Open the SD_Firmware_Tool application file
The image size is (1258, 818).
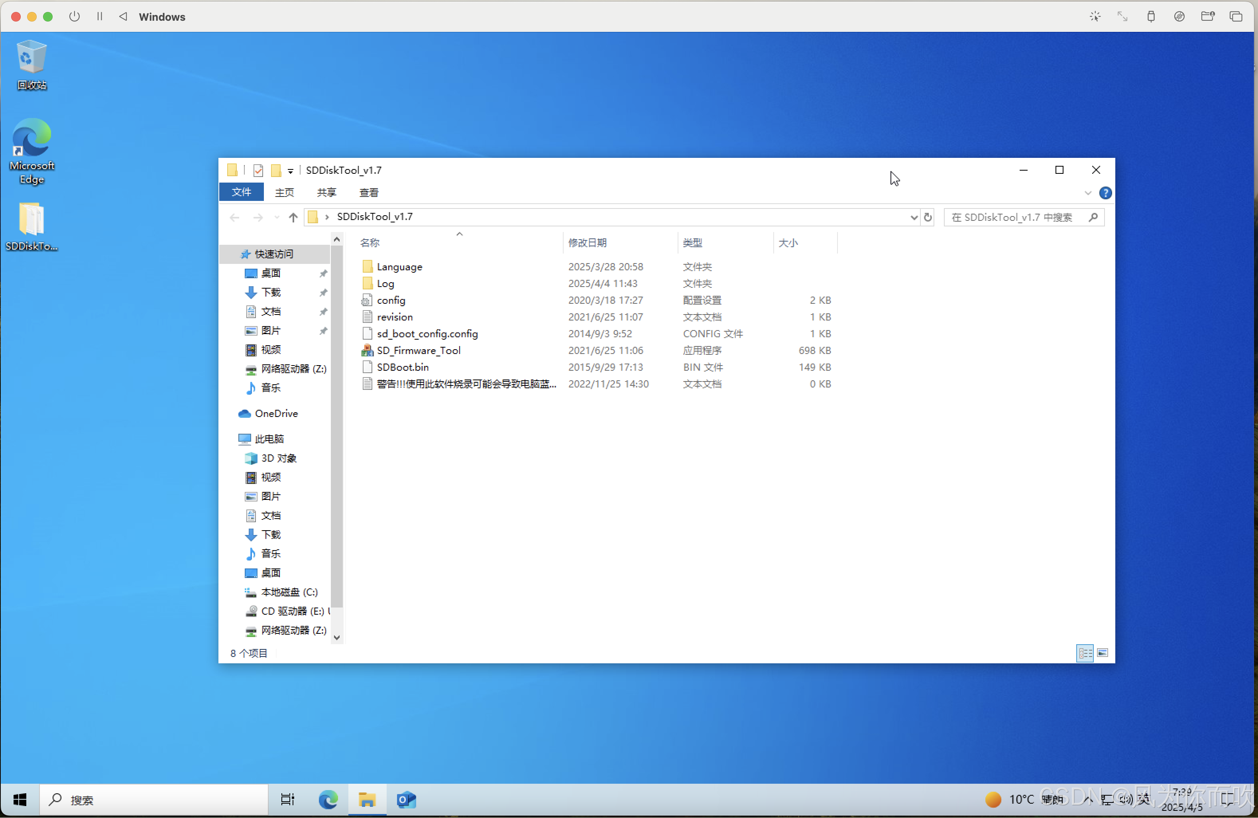point(418,350)
